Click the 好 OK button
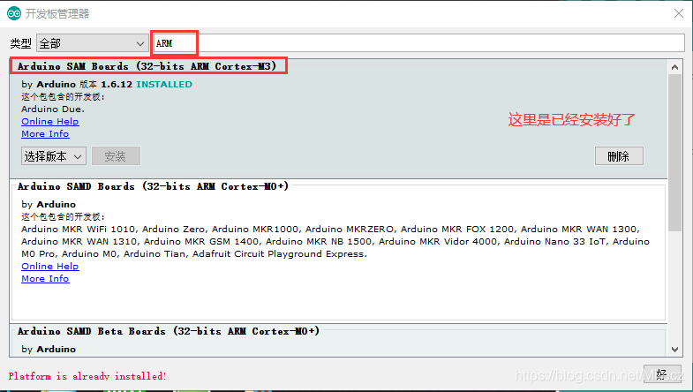This screenshot has height=392, width=693. coord(662,374)
